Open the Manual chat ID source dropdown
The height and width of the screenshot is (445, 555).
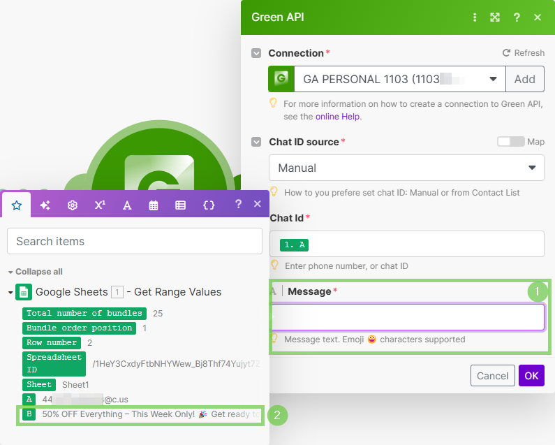pyautogui.click(x=406, y=168)
